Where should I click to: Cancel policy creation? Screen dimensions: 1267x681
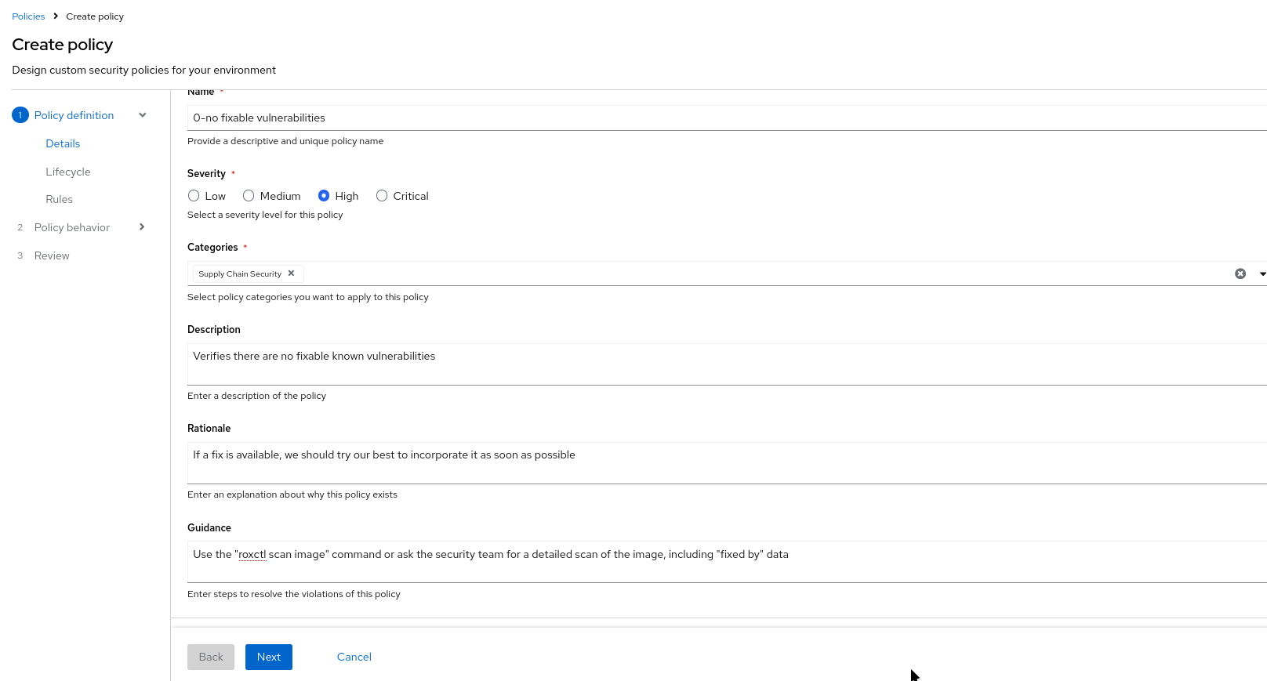coord(354,657)
